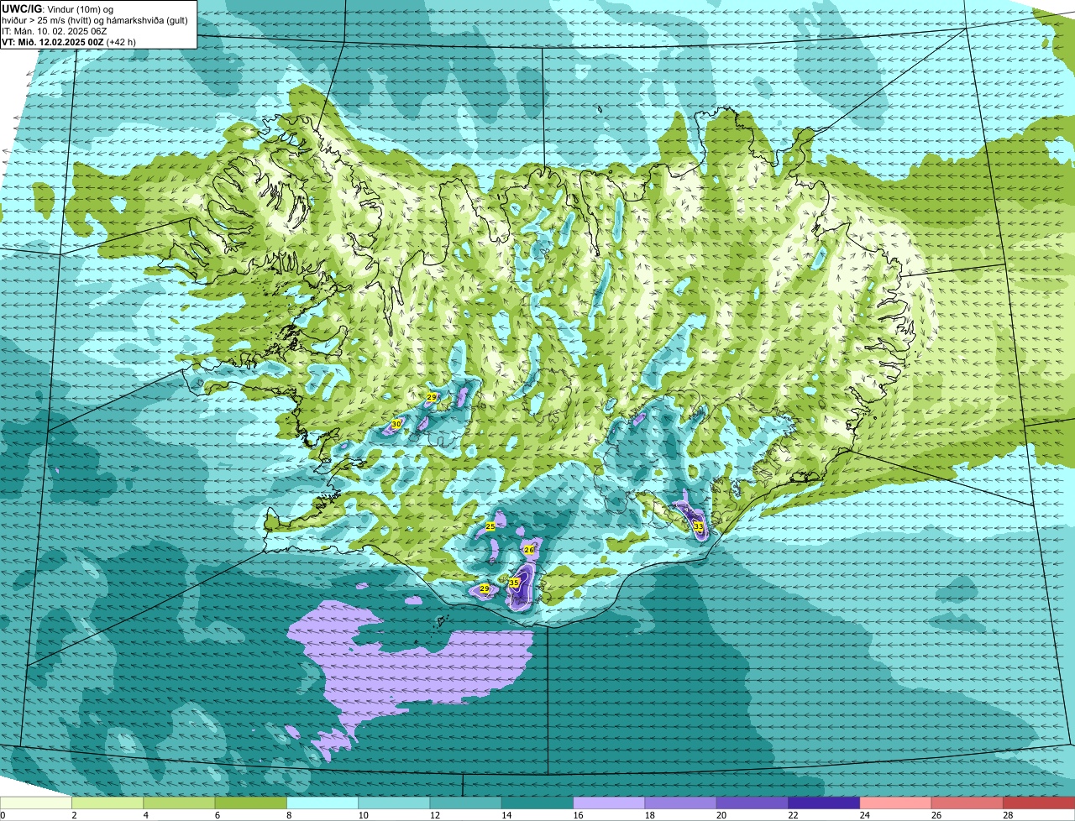Click the yellow gust label 30

coord(396,425)
